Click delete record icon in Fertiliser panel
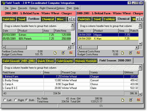This screenshot has width=147, height=111. tap(71, 53)
